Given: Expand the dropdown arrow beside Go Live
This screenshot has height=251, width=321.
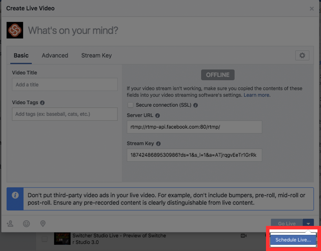Looking at the screenshot, I should [x=308, y=223].
